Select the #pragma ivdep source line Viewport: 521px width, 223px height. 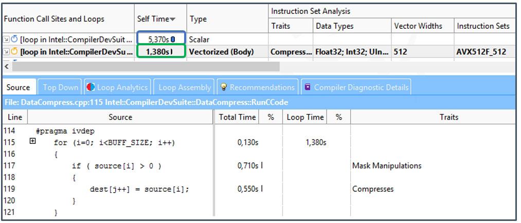tap(65, 131)
